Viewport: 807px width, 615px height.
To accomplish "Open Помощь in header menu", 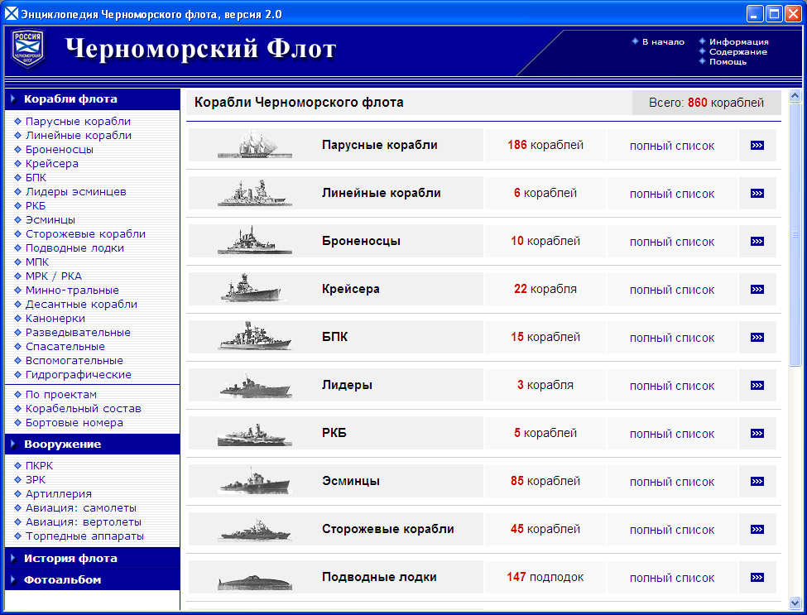I will pyautogui.click(x=728, y=62).
